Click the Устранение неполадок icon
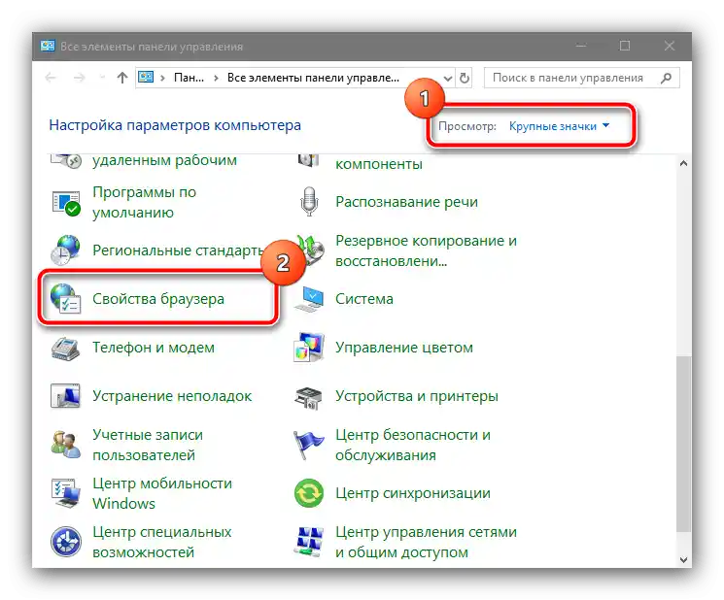 click(x=65, y=396)
